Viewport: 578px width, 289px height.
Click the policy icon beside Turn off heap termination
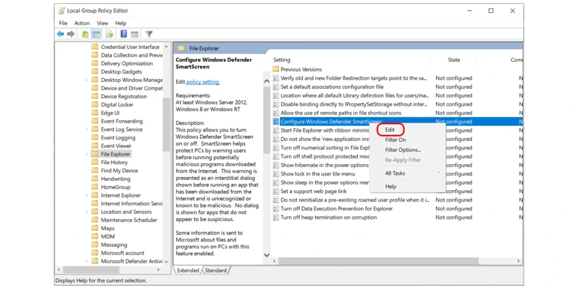pos(275,217)
